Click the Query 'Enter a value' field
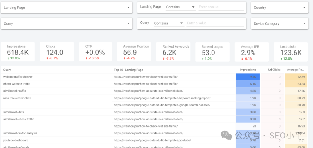Image resolution: width=313 pixels, height=148 pixels. point(215,23)
